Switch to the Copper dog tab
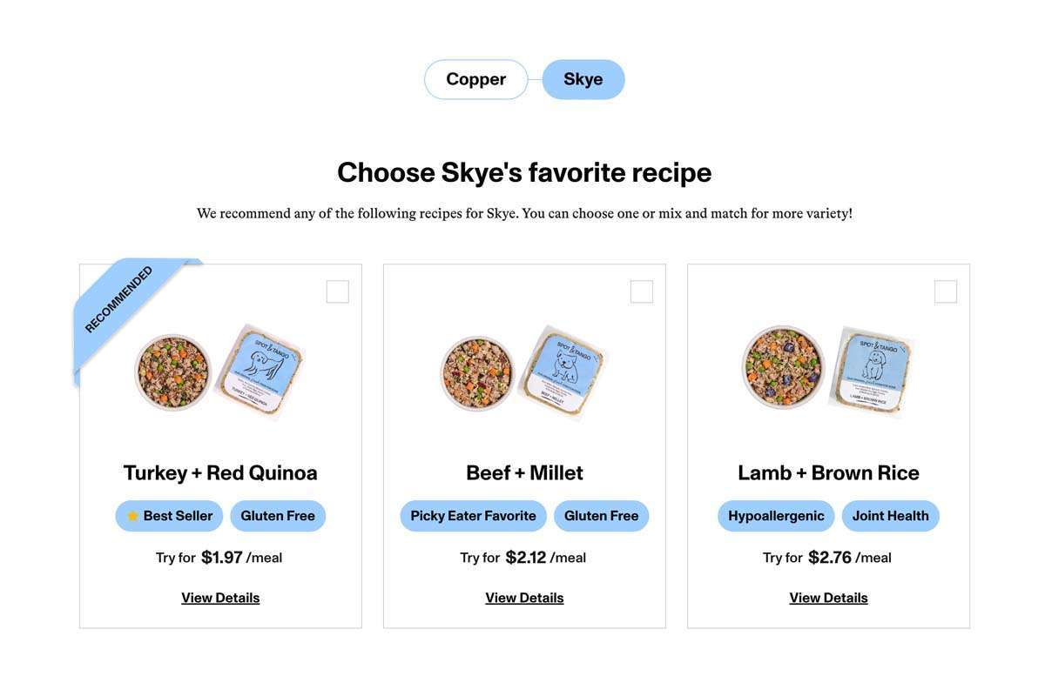Screen dimensions: 1045x696 click(475, 79)
